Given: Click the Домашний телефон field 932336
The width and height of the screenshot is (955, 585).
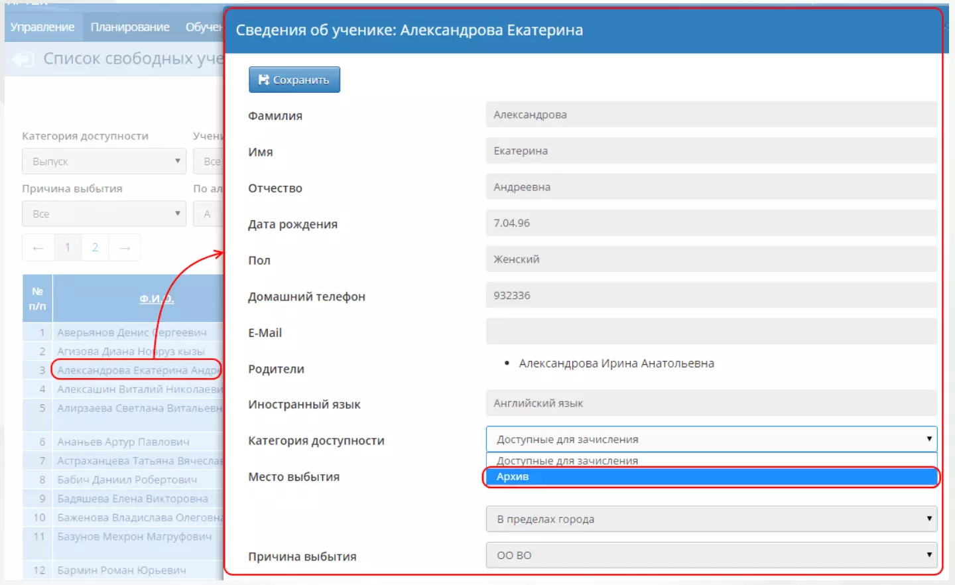Looking at the screenshot, I should pos(711,295).
